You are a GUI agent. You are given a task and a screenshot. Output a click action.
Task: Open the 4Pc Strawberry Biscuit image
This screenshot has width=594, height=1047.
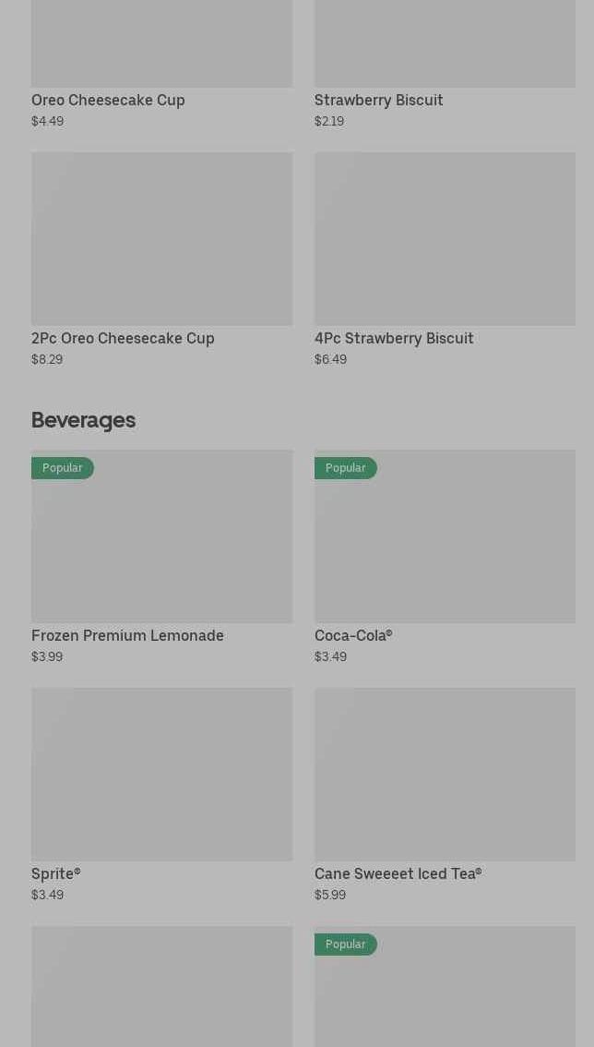445,238
